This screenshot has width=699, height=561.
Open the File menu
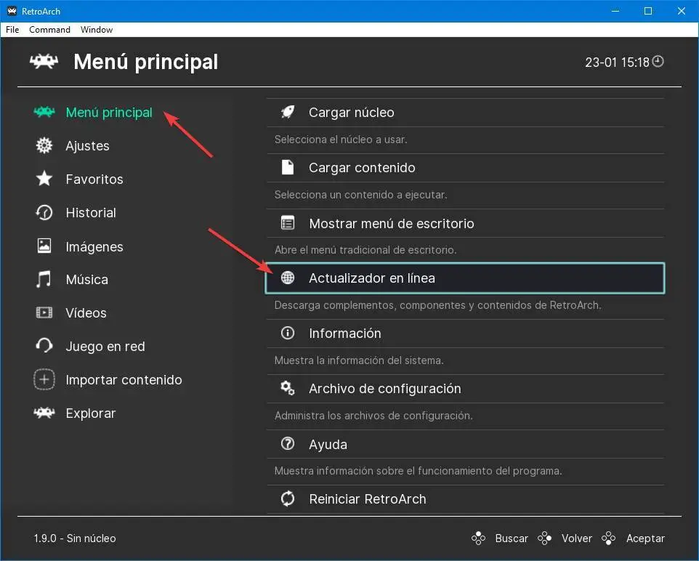tap(12, 30)
